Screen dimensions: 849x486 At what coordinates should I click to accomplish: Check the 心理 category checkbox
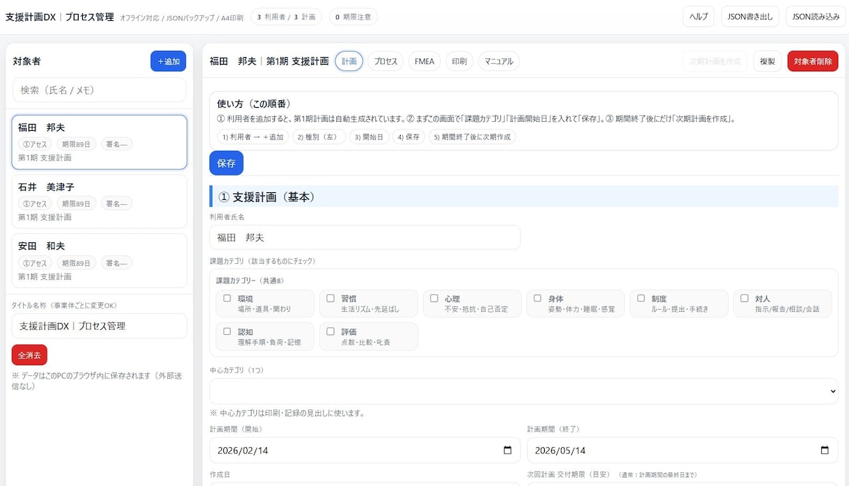pyautogui.click(x=434, y=299)
